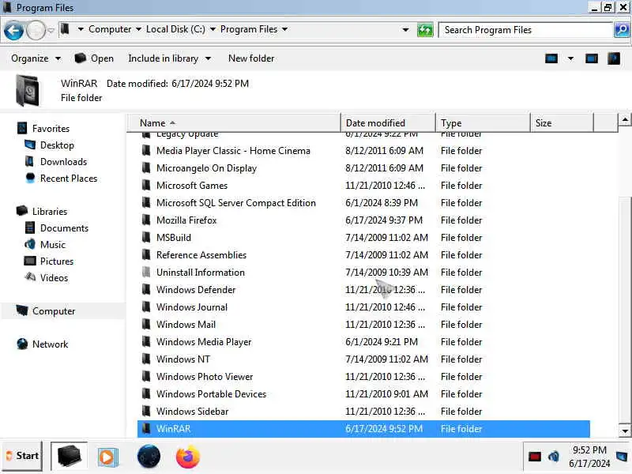
Task: Select Computer in navigation pane
Action: (54, 310)
